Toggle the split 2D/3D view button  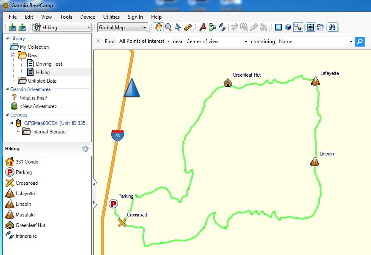pyautogui.click(x=298, y=28)
